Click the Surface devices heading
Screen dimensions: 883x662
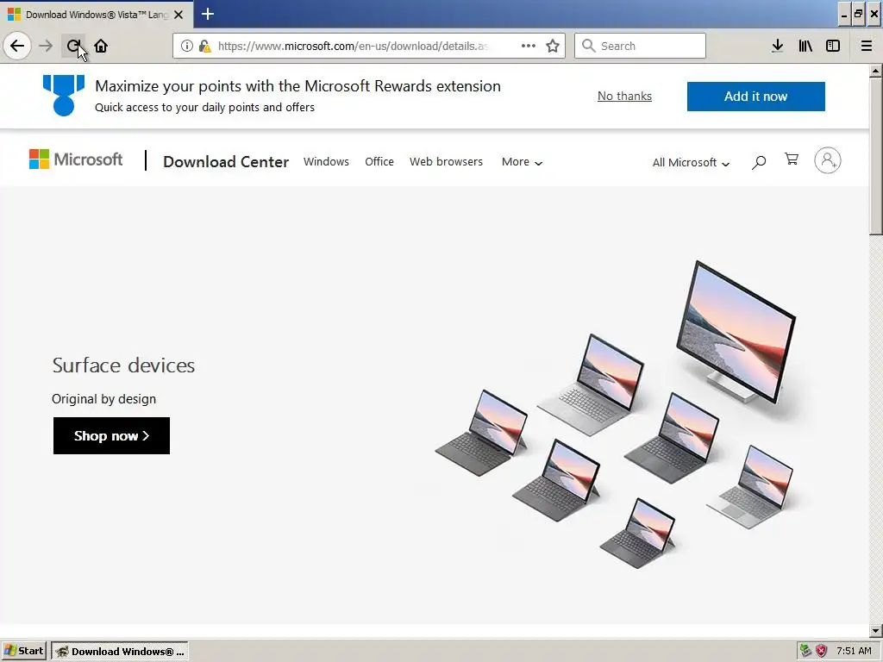click(123, 365)
